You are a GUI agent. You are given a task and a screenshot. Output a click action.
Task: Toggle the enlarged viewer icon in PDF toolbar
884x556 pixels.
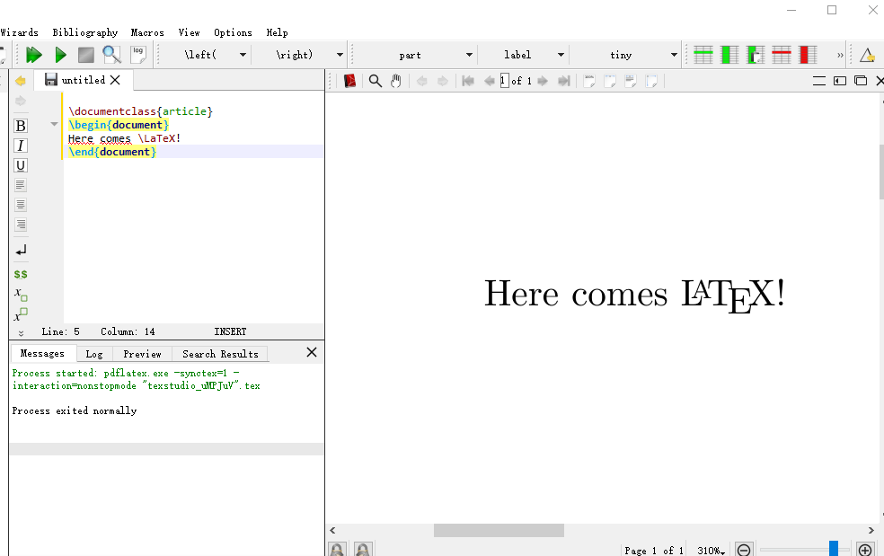(840, 81)
